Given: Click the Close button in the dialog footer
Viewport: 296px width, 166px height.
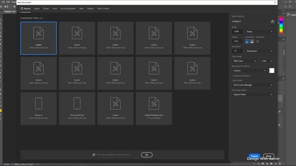Looking at the screenshot, I should pyautogui.click(x=268, y=156).
